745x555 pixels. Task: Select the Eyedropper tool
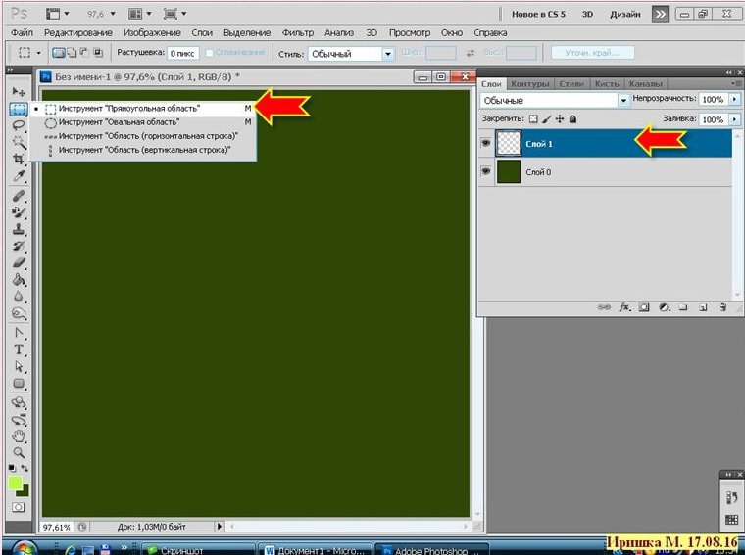(19, 176)
